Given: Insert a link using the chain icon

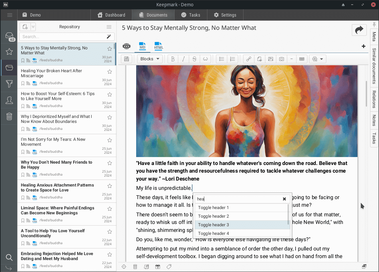Looking at the screenshot, I should (249, 59).
